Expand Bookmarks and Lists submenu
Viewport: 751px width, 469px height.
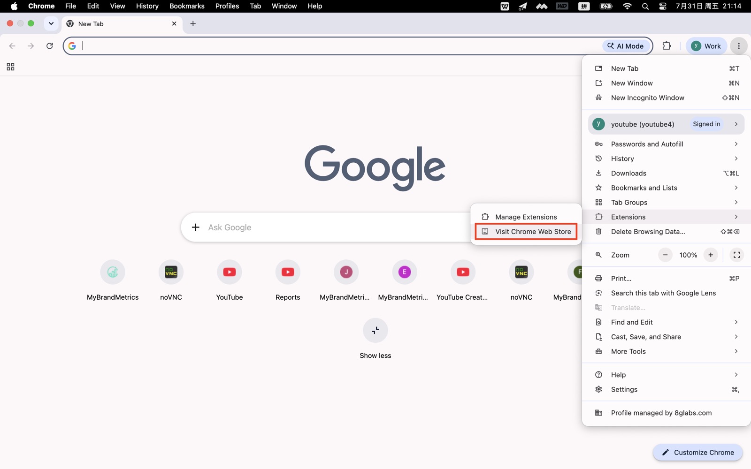667,188
